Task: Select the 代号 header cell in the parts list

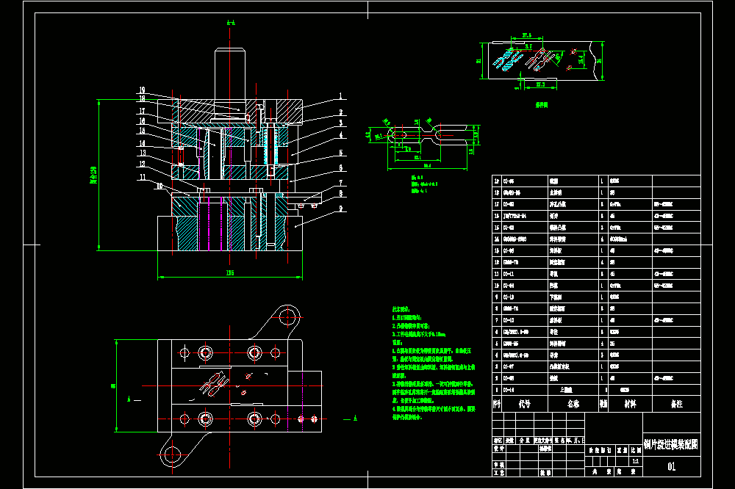Action: coord(525,404)
